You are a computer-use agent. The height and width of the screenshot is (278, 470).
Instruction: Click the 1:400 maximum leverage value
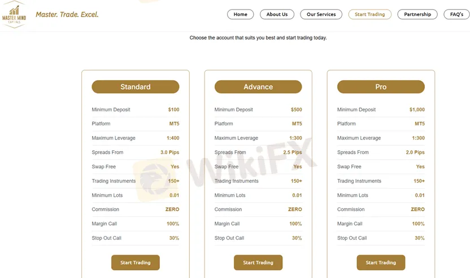[x=173, y=138]
